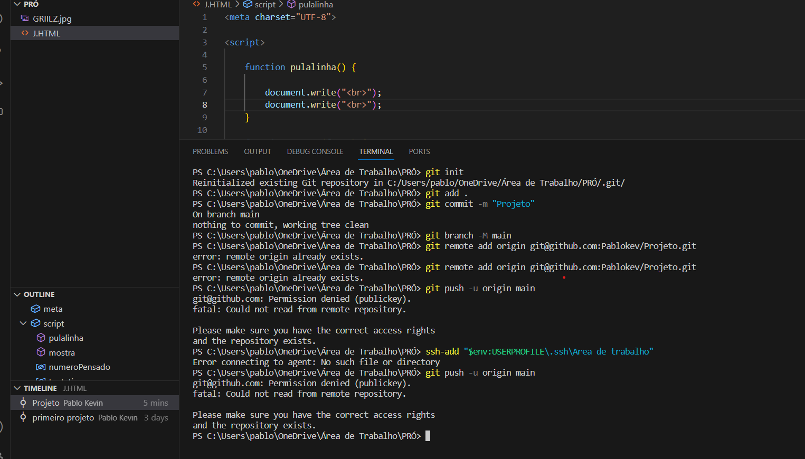
Task: Select meta symbol in outline
Action: pos(94,309)
